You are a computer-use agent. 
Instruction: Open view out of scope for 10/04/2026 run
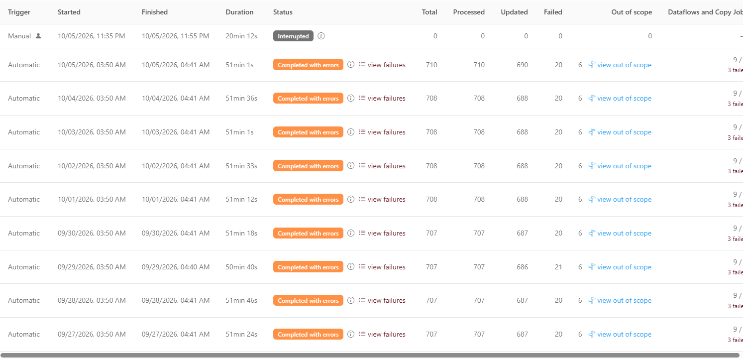point(620,98)
